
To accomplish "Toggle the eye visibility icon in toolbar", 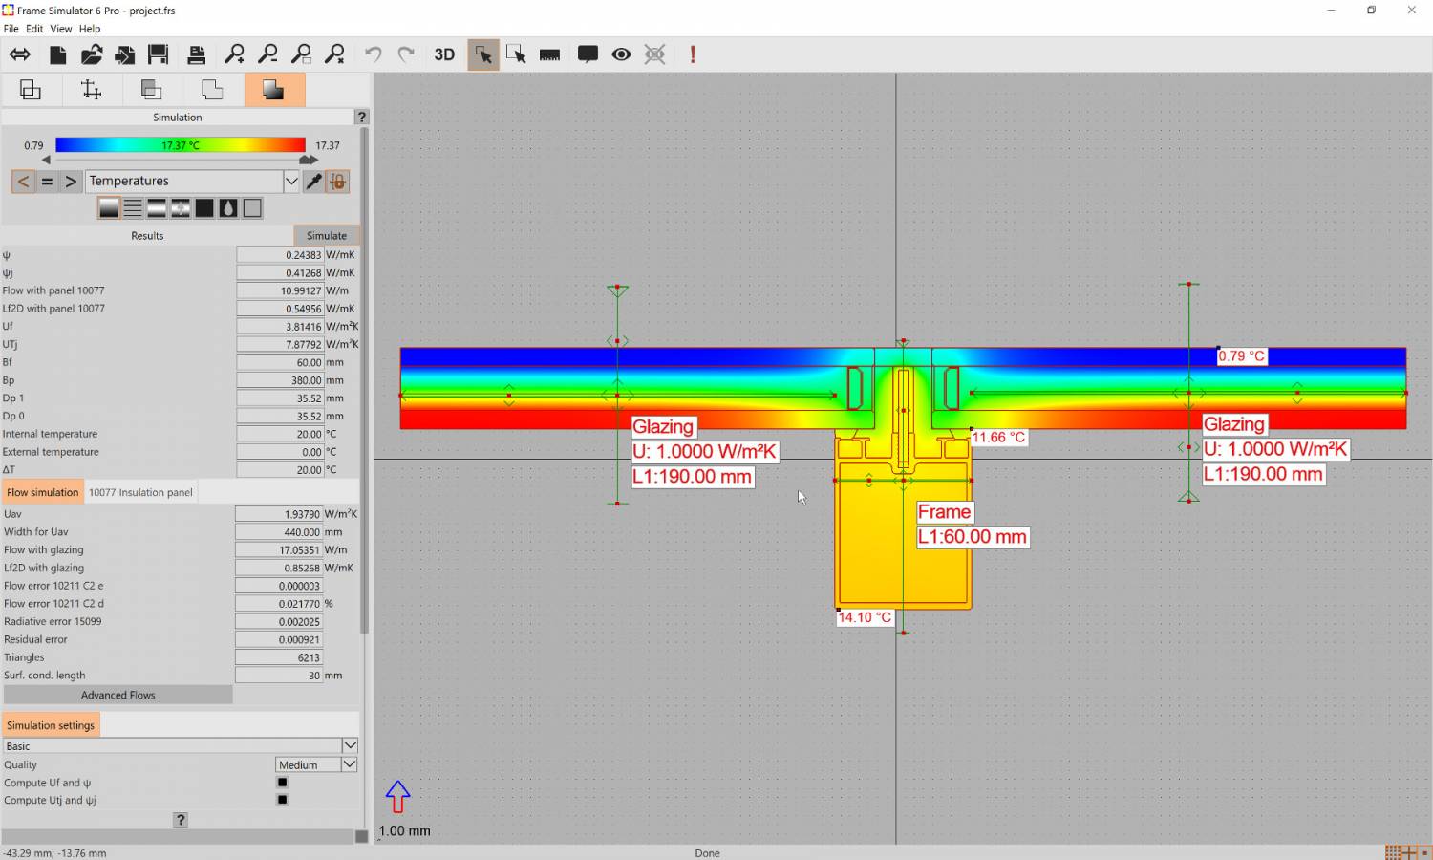I will (621, 54).
